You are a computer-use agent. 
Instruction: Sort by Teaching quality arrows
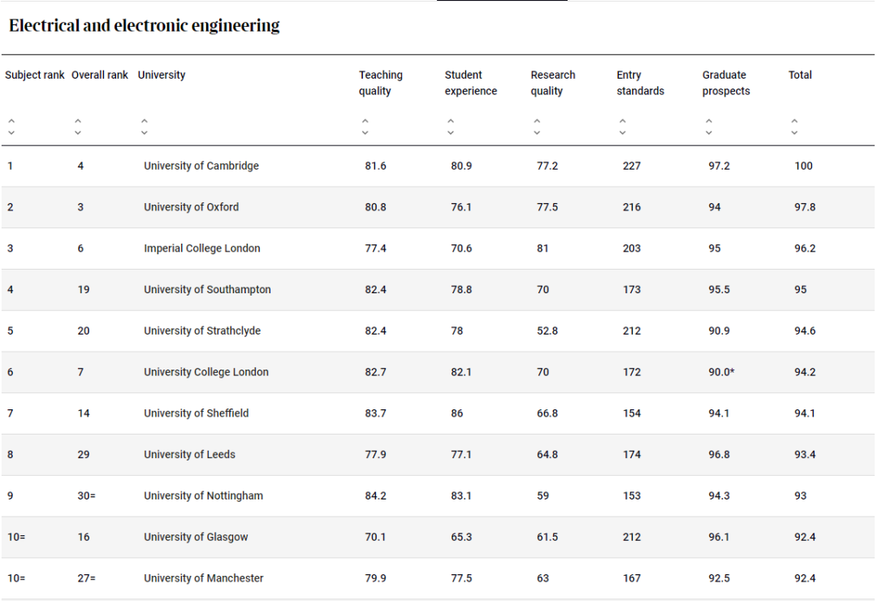pos(365,127)
